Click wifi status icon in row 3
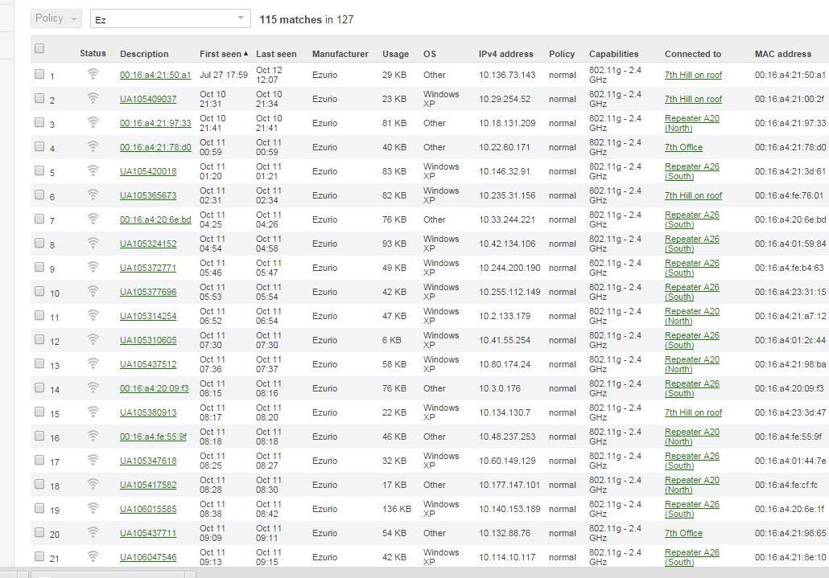 93,122
